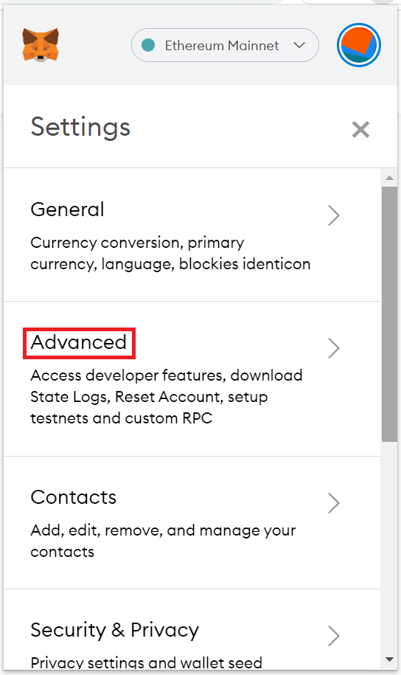
Task: Click the scrollbar up arrow
Action: 389,178
